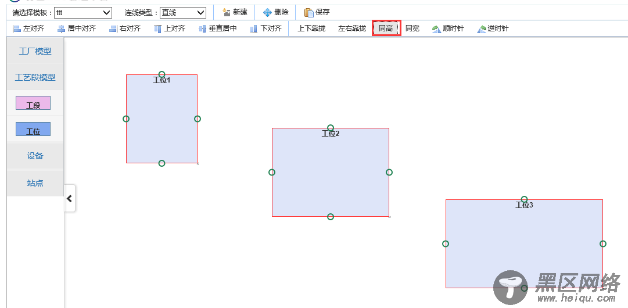Image resolution: width=628 pixels, height=308 pixels.
Task: Click the 新建 (new) toolbar button
Action: click(235, 12)
